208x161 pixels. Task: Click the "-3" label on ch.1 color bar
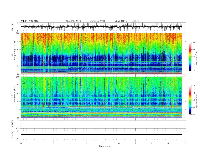point(194,42)
